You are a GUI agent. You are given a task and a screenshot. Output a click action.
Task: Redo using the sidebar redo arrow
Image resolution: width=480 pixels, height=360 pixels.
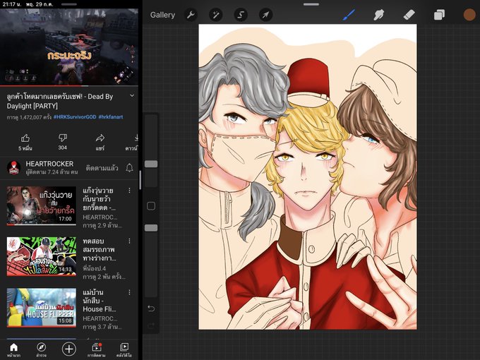[151, 325]
